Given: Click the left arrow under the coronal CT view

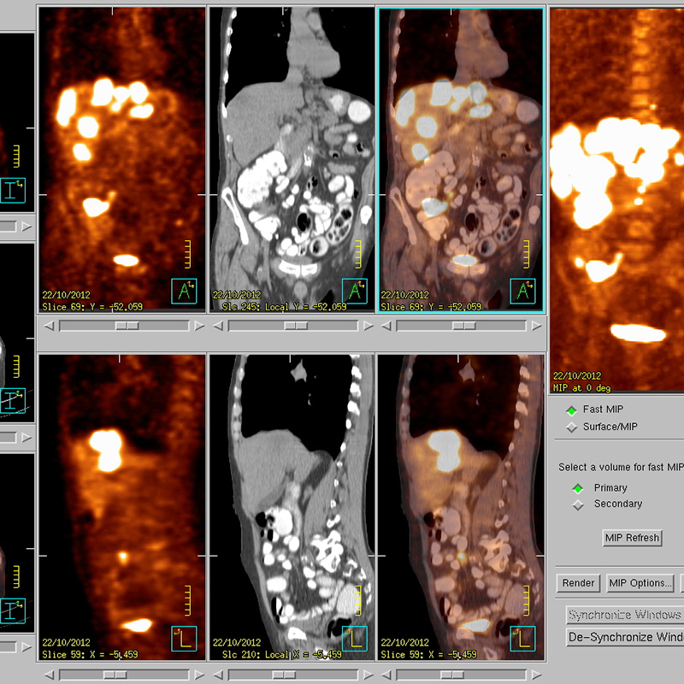Looking at the screenshot, I should pyautogui.click(x=218, y=326).
